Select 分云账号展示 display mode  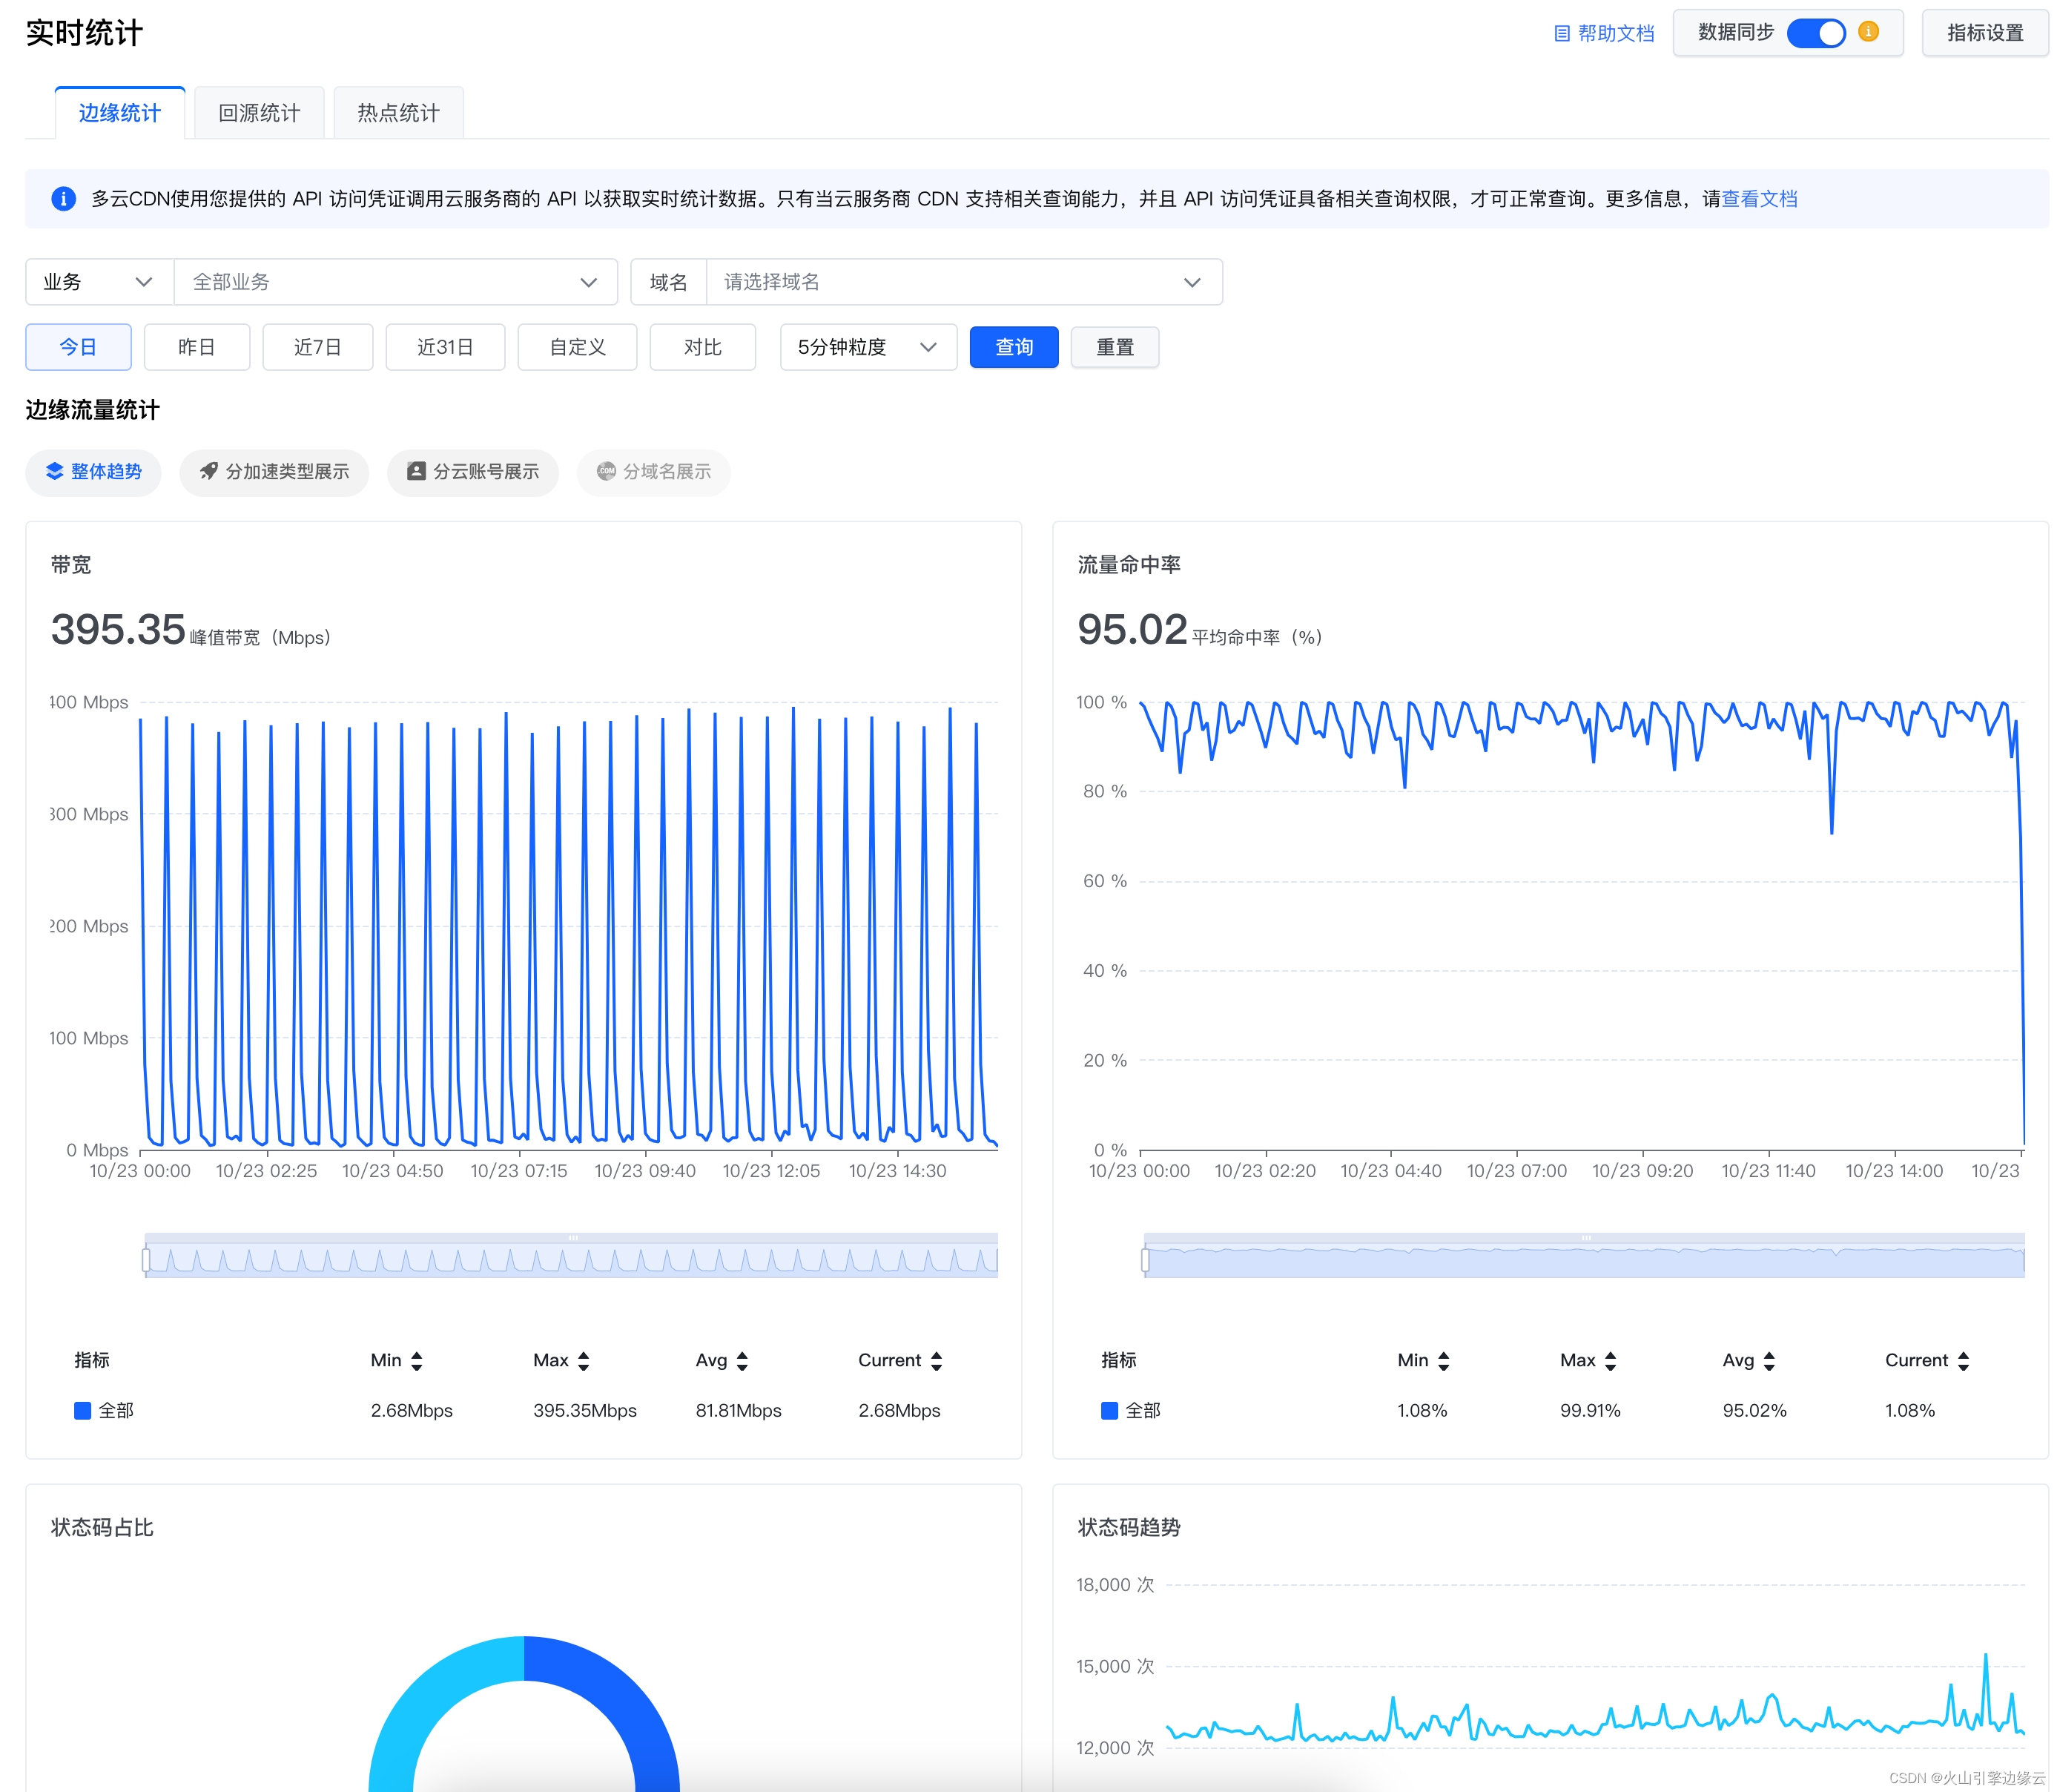(473, 472)
